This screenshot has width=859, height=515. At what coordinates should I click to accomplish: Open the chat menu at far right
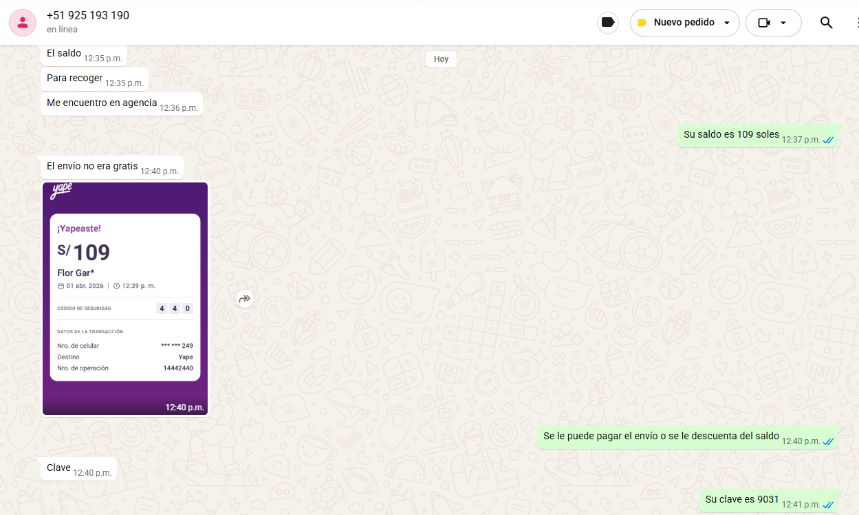coord(856,23)
